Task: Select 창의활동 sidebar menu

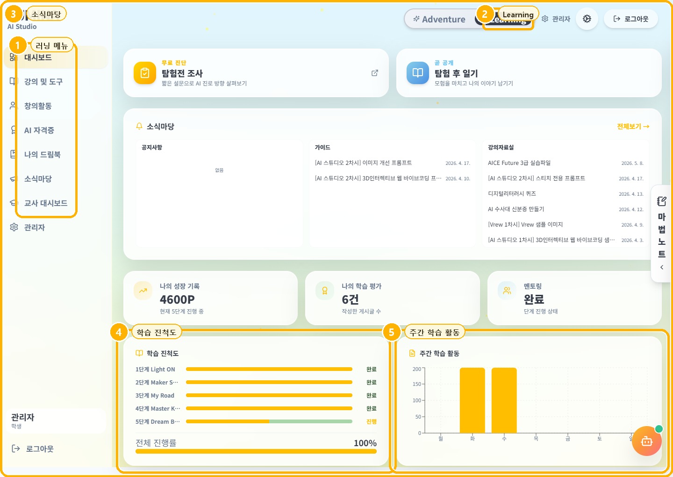Action: (x=55, y=106)
